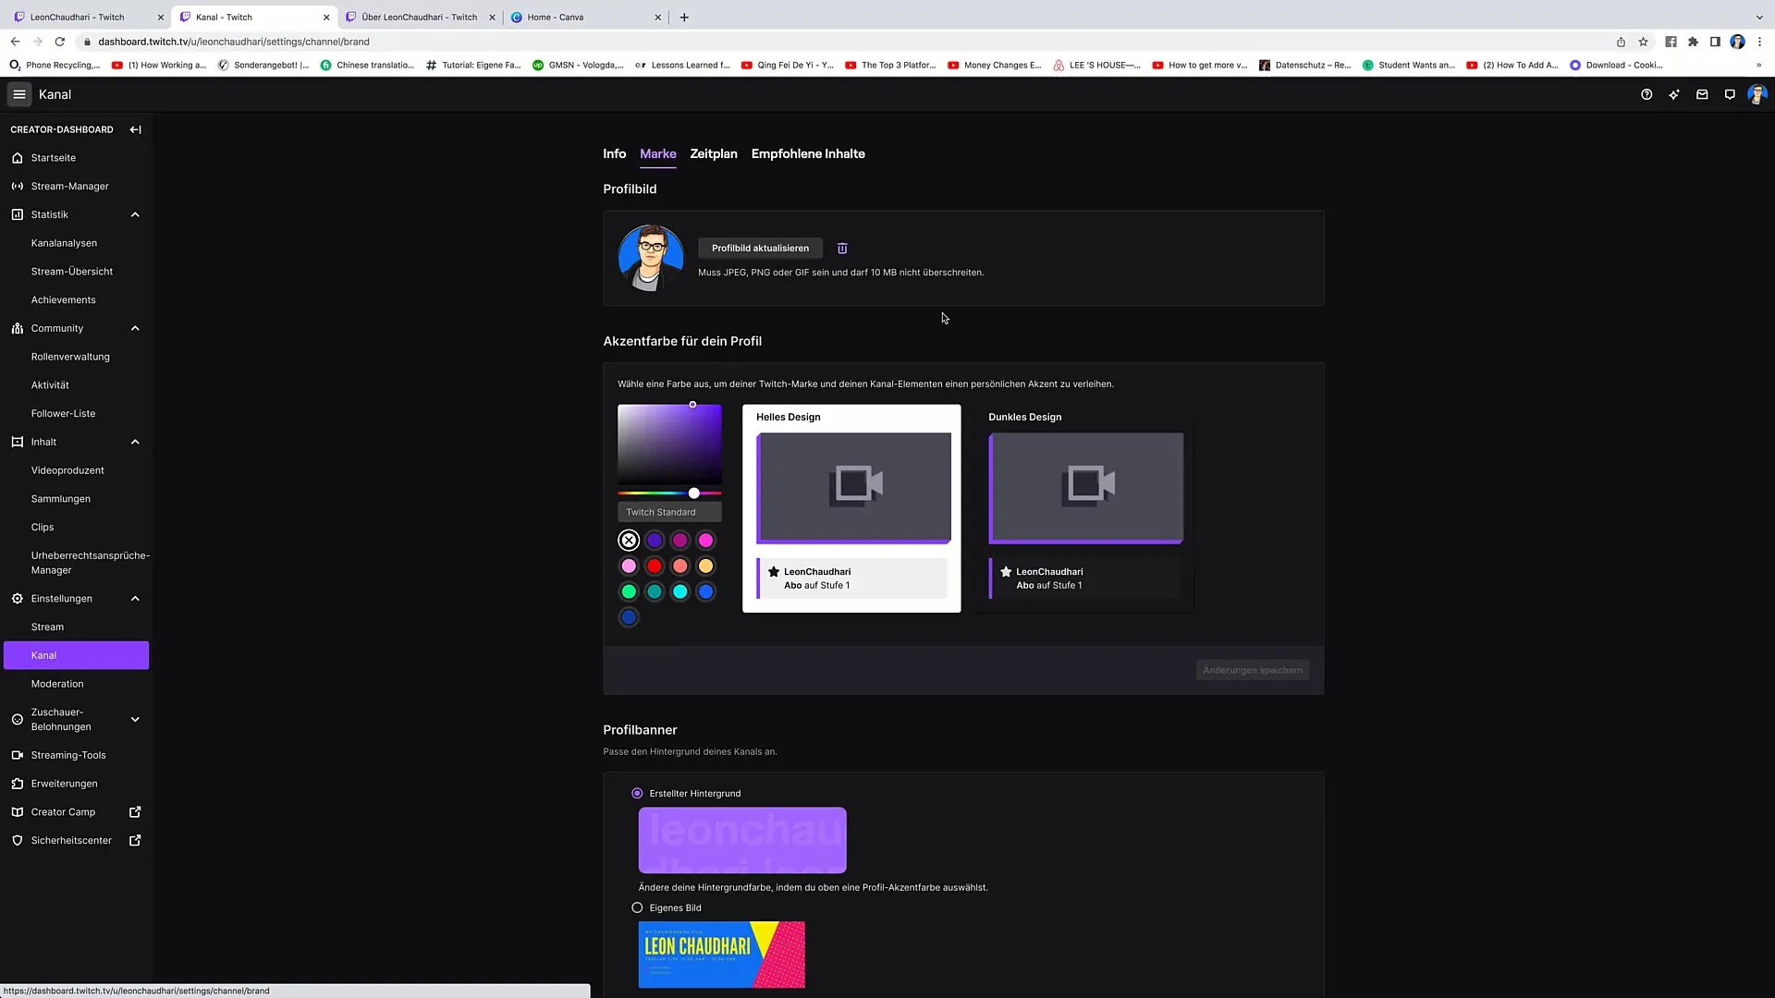Open Sicherheitscenter shield icon
The height and width of the screenshot is (998, 1775).
click(17, 841)
